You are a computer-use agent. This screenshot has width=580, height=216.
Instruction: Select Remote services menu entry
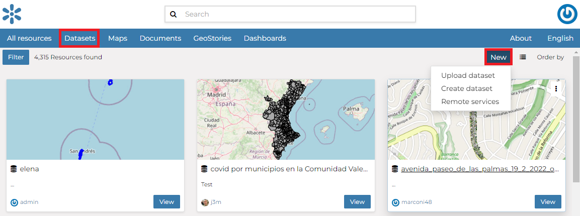(470, 101)
